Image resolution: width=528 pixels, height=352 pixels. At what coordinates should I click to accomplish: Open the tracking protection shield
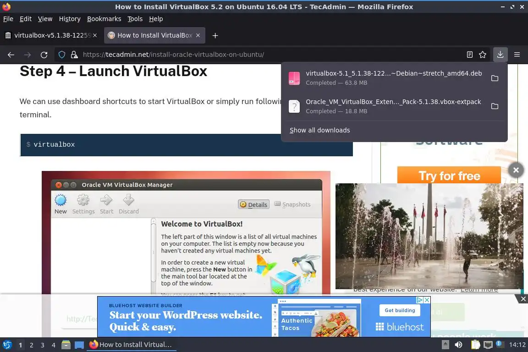(62, 55)
